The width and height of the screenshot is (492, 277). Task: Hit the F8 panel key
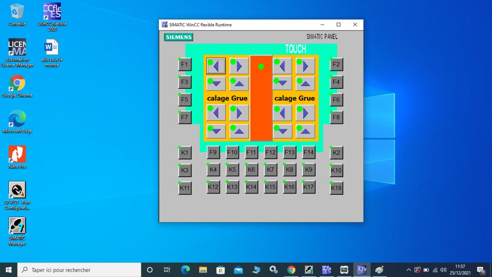point(336,117)
